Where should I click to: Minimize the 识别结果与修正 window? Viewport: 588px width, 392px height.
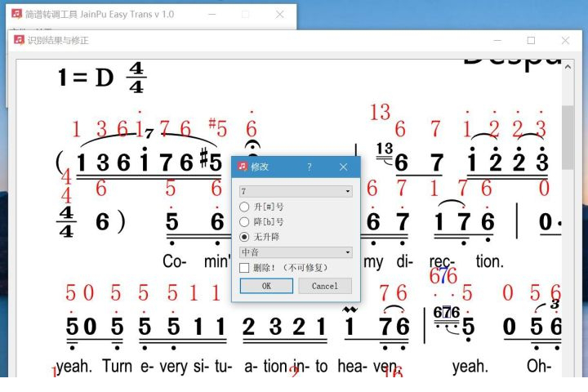point(497,40)
